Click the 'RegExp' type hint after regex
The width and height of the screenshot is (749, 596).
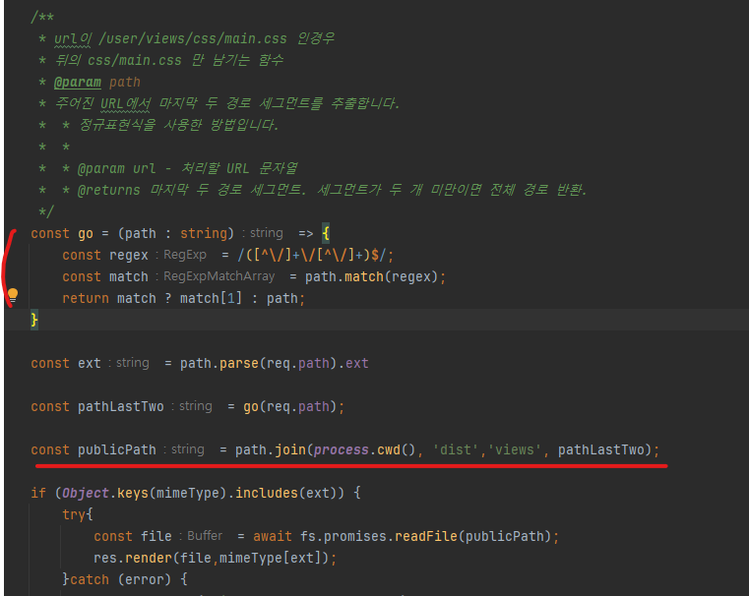185,255
